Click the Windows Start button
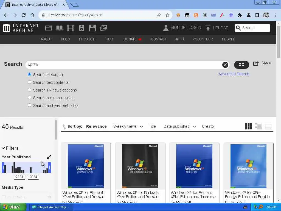 (13, 207)
